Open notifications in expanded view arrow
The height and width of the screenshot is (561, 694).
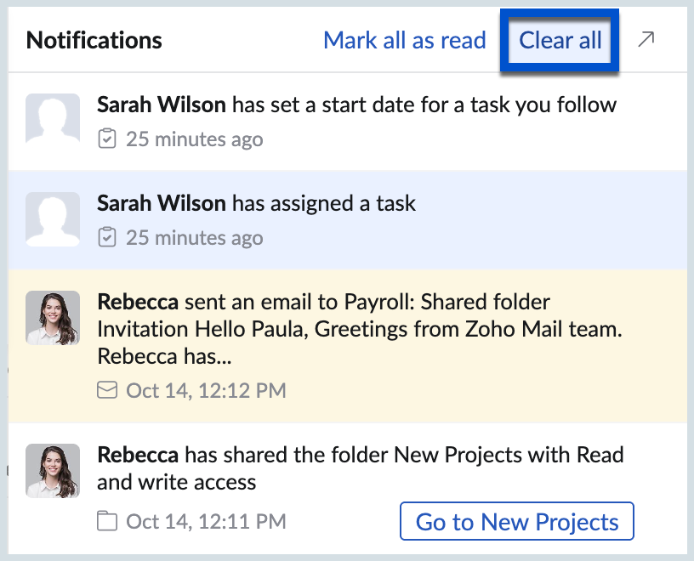[646, 39]
